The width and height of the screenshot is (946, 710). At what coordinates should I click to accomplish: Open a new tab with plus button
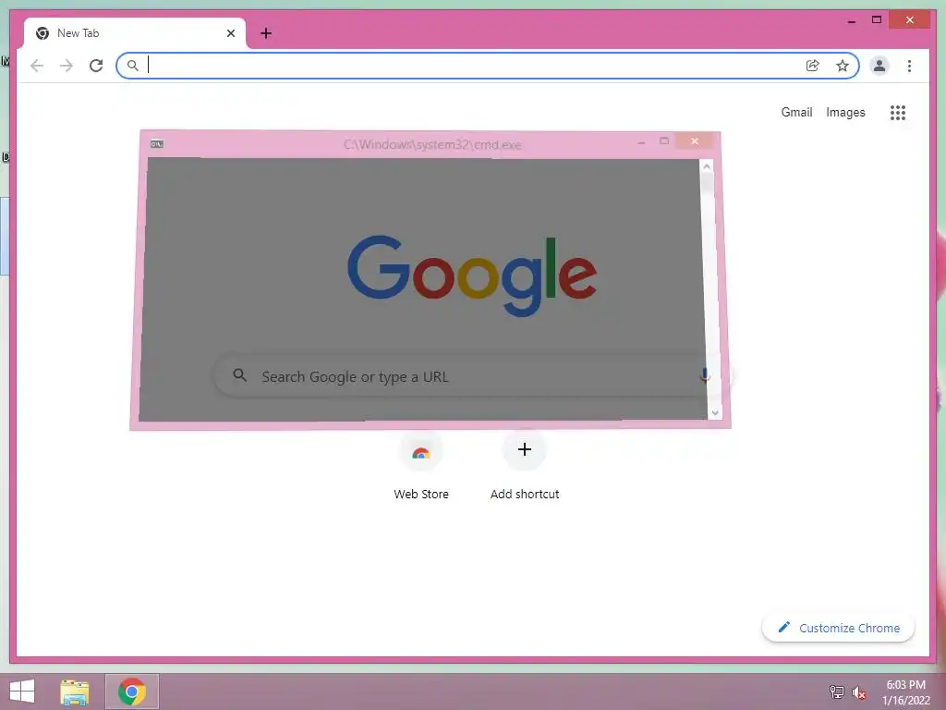266,33
